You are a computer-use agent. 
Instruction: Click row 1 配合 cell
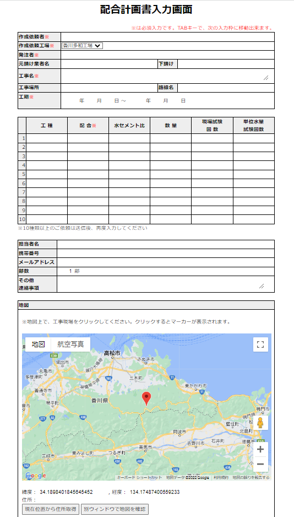point(88,138)
